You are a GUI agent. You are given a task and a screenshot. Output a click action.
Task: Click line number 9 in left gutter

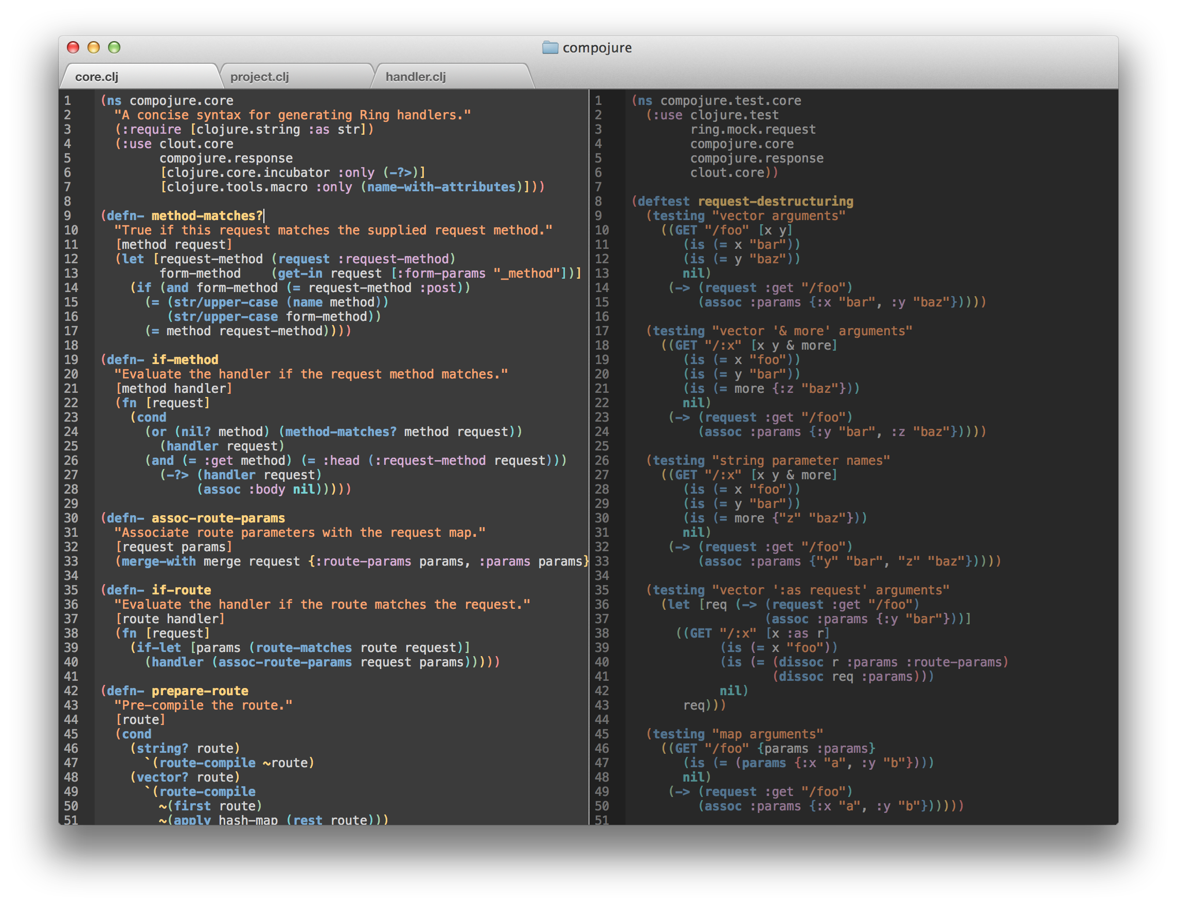click(67, 216)
